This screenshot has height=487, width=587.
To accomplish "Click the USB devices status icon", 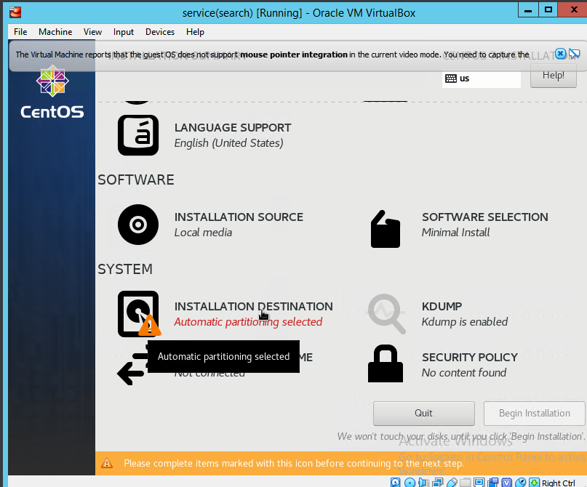I will point(452,483).
